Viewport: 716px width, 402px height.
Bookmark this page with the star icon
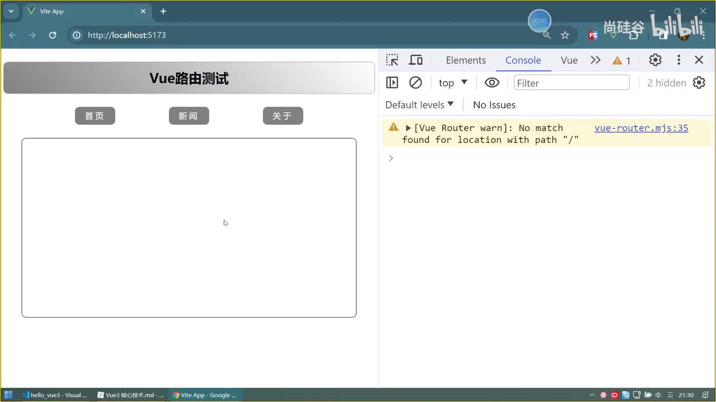coord(565,35)
